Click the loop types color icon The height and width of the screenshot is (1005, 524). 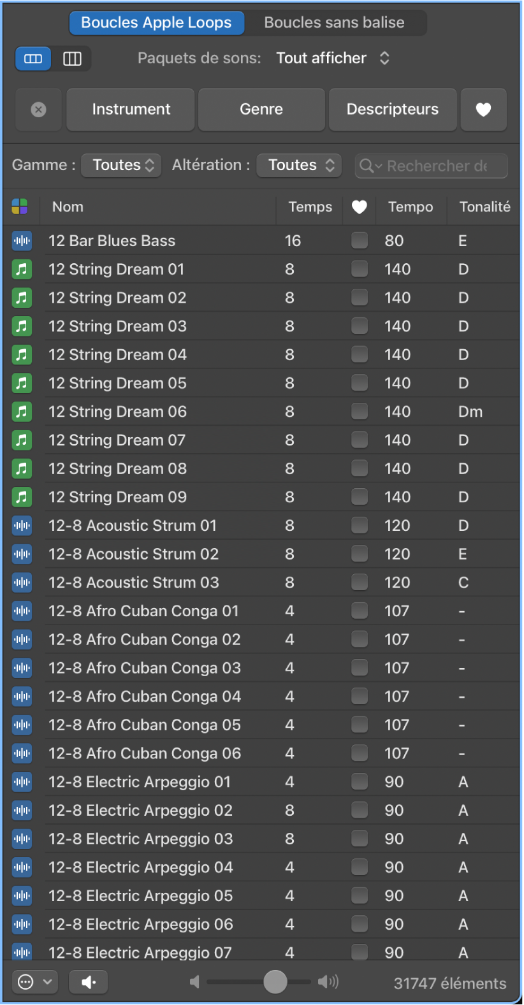tap(20, 206)
